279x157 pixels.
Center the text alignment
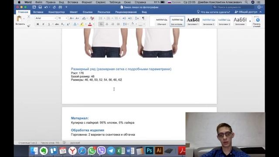click(107, 24)
